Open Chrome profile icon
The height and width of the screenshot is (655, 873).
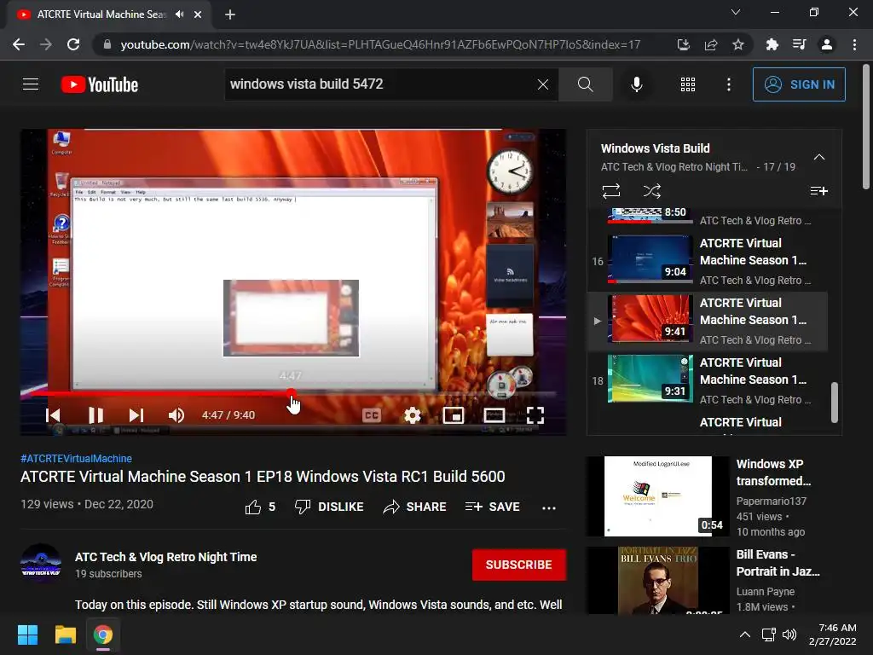826,44
